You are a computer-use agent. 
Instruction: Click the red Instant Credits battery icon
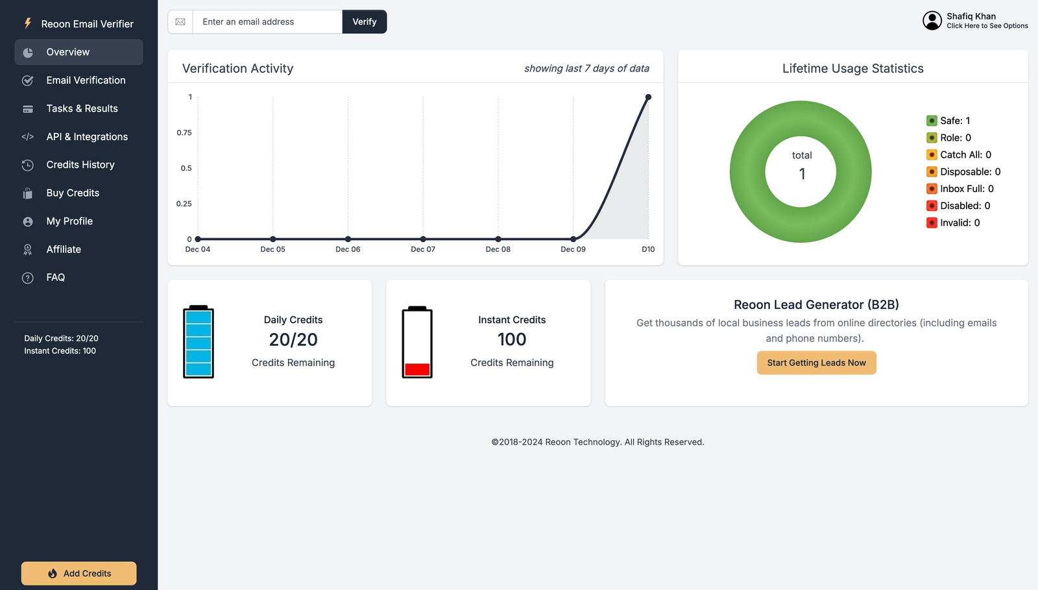[417, 341]
